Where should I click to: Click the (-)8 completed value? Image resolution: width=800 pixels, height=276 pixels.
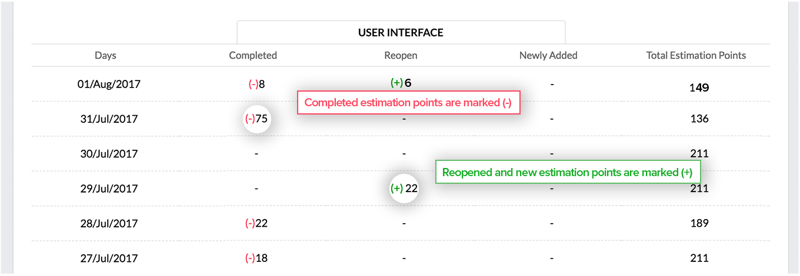pos(256,84)
